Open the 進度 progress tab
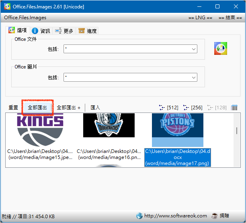246x223 pixels. [88, 31]
